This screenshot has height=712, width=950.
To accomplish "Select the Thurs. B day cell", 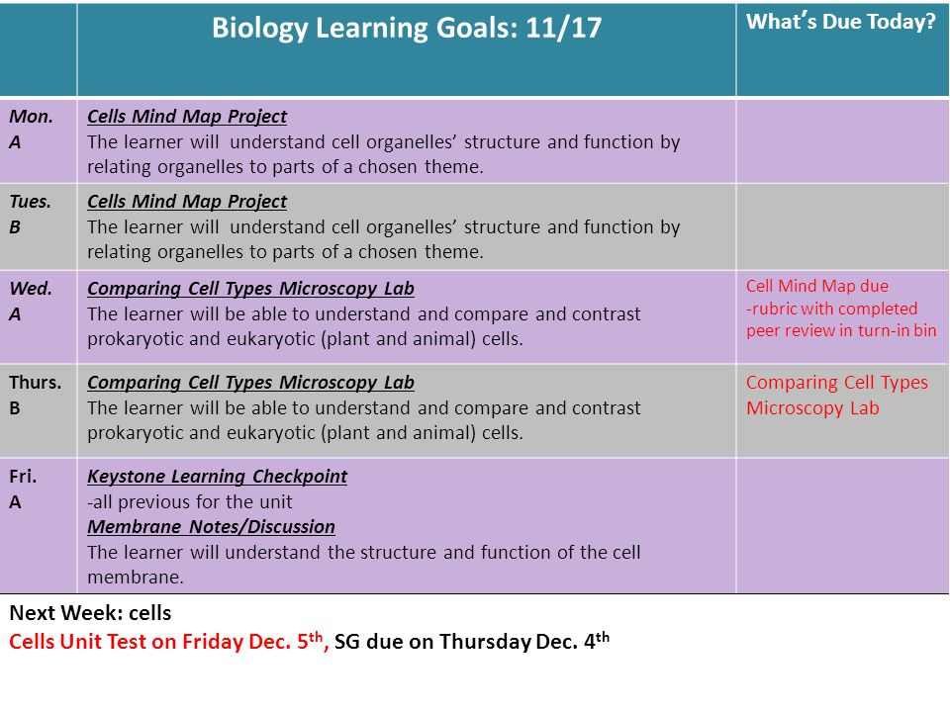I will pos(39,410).
